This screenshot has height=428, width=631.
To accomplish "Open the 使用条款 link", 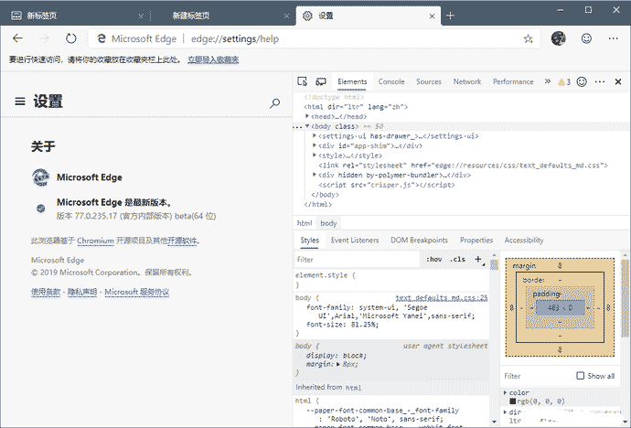I will point(46,292).
